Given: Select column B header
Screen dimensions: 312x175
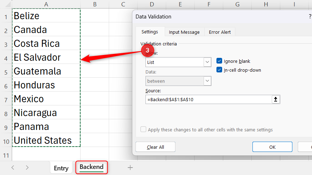Looking at the screenshot, I should 95,4.
